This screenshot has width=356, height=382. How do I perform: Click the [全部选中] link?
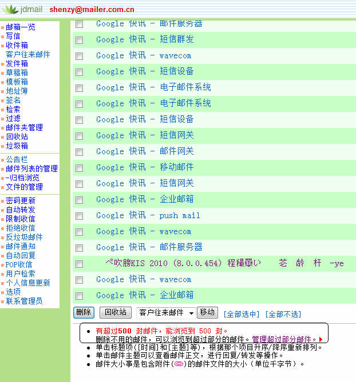[x=242, y=314]
